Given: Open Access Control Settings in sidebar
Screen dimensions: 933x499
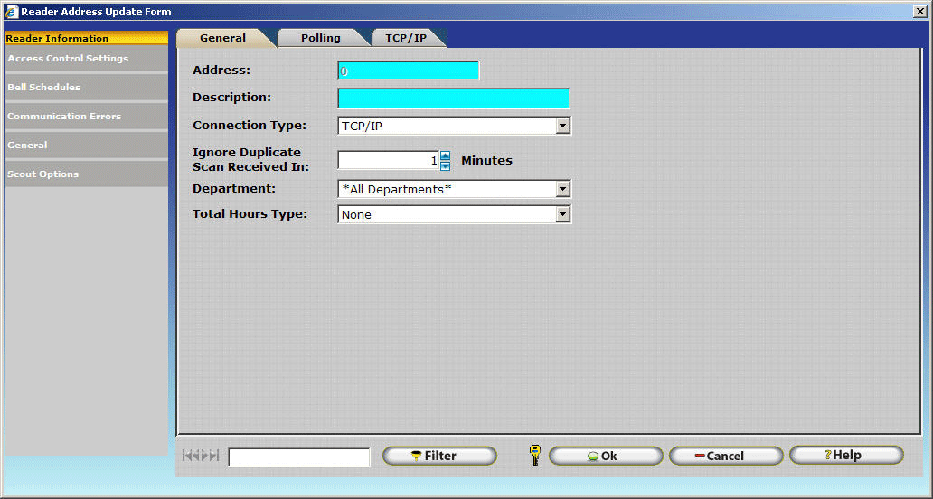Looking at the screenshot, I should [85, 59].
